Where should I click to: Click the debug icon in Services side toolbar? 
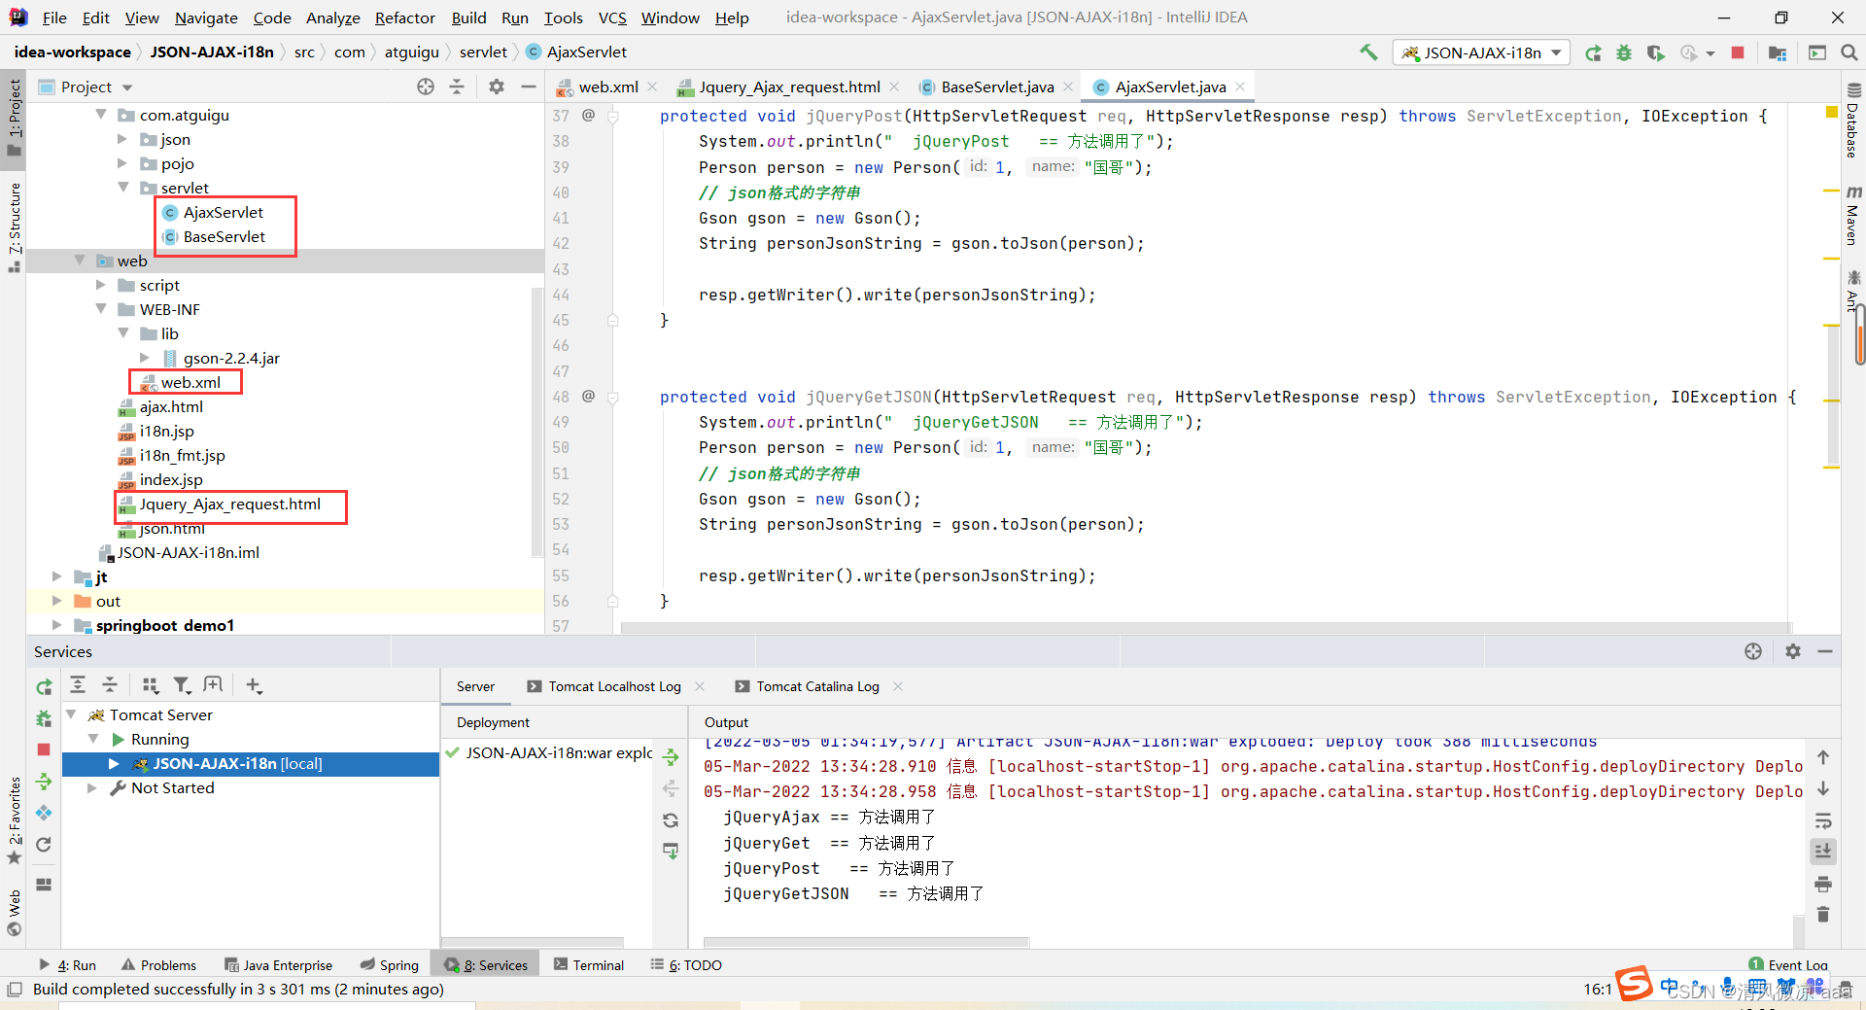[x=44, y=718]
